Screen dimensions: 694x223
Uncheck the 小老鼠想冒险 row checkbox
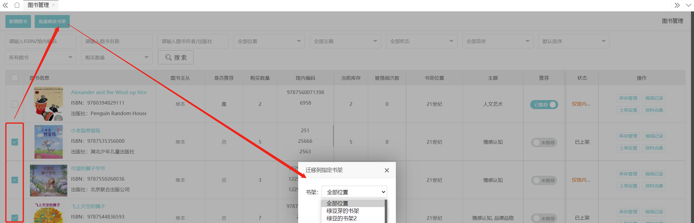pyautogui.click(x=15, y=142)
